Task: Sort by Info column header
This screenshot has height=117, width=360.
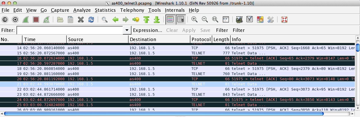Action: 293,39
